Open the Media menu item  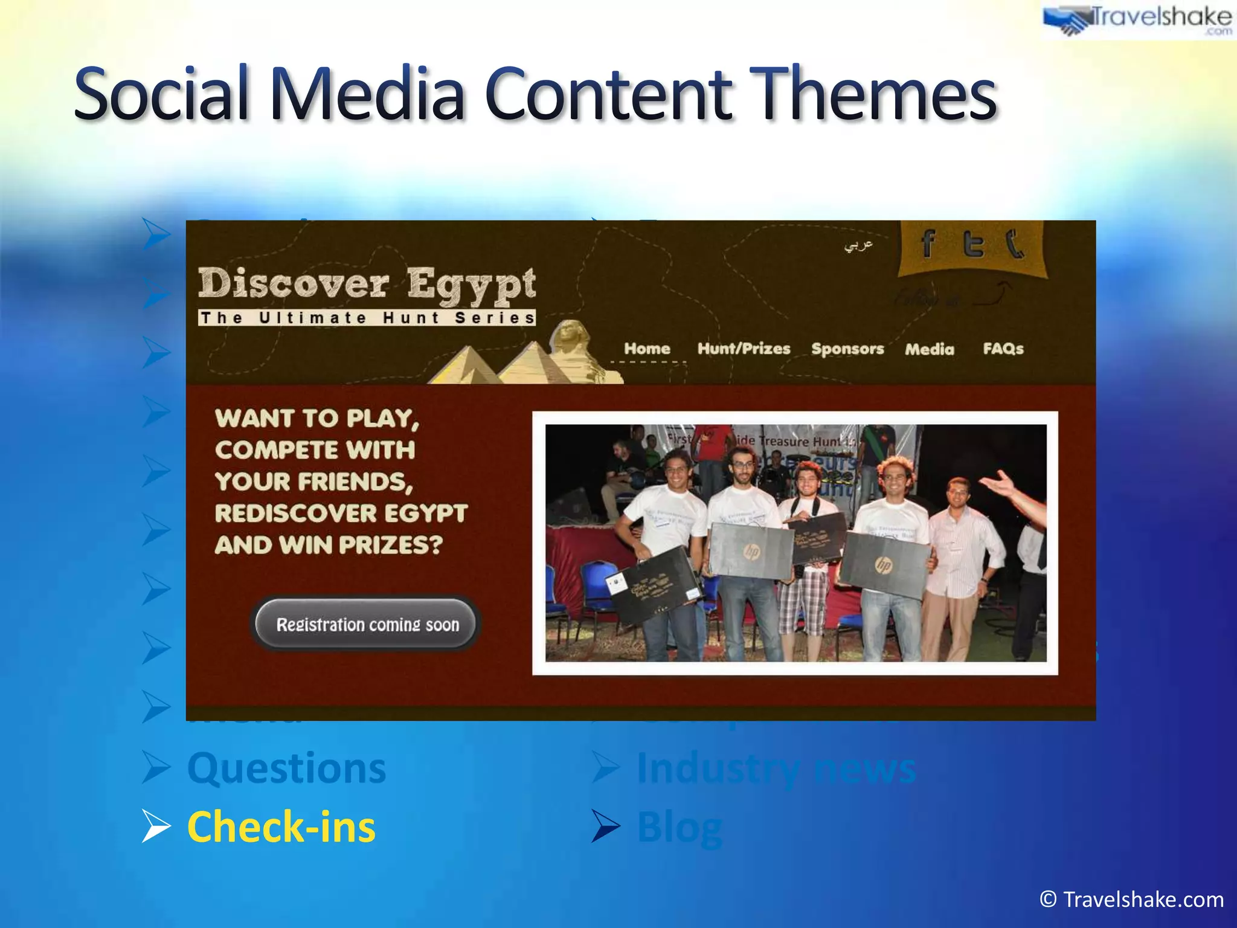tap(930, 349)
